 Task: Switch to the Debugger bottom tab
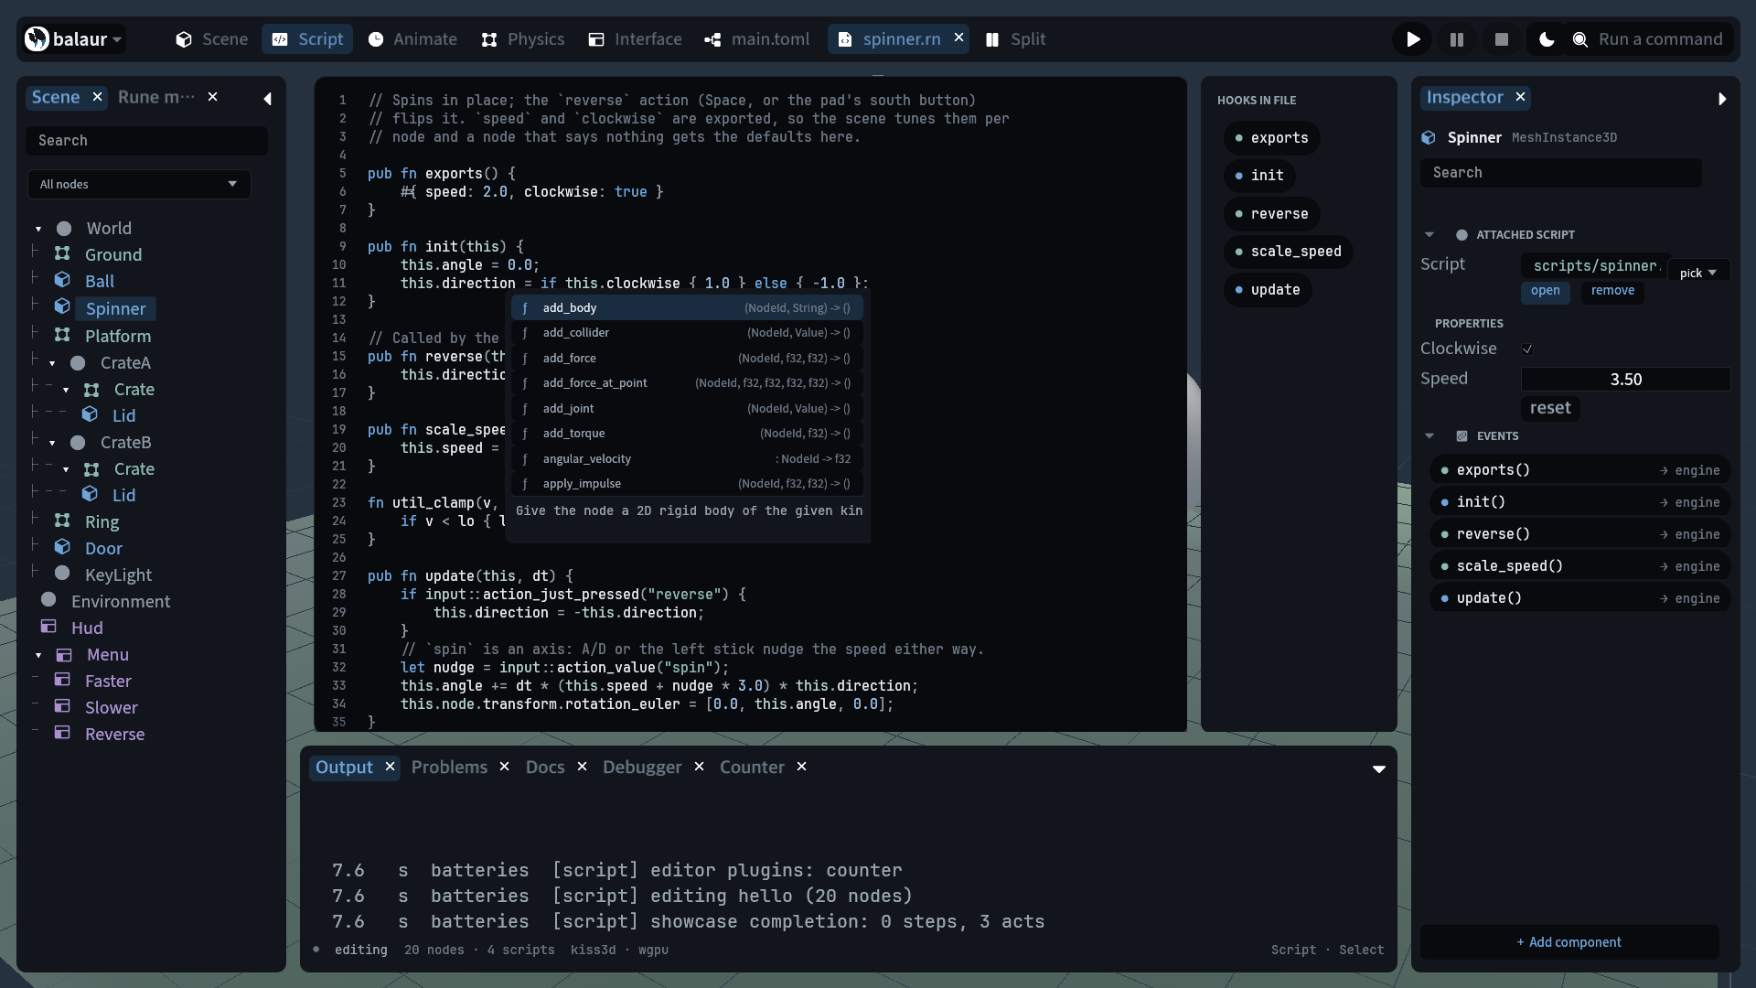[642, 768]
